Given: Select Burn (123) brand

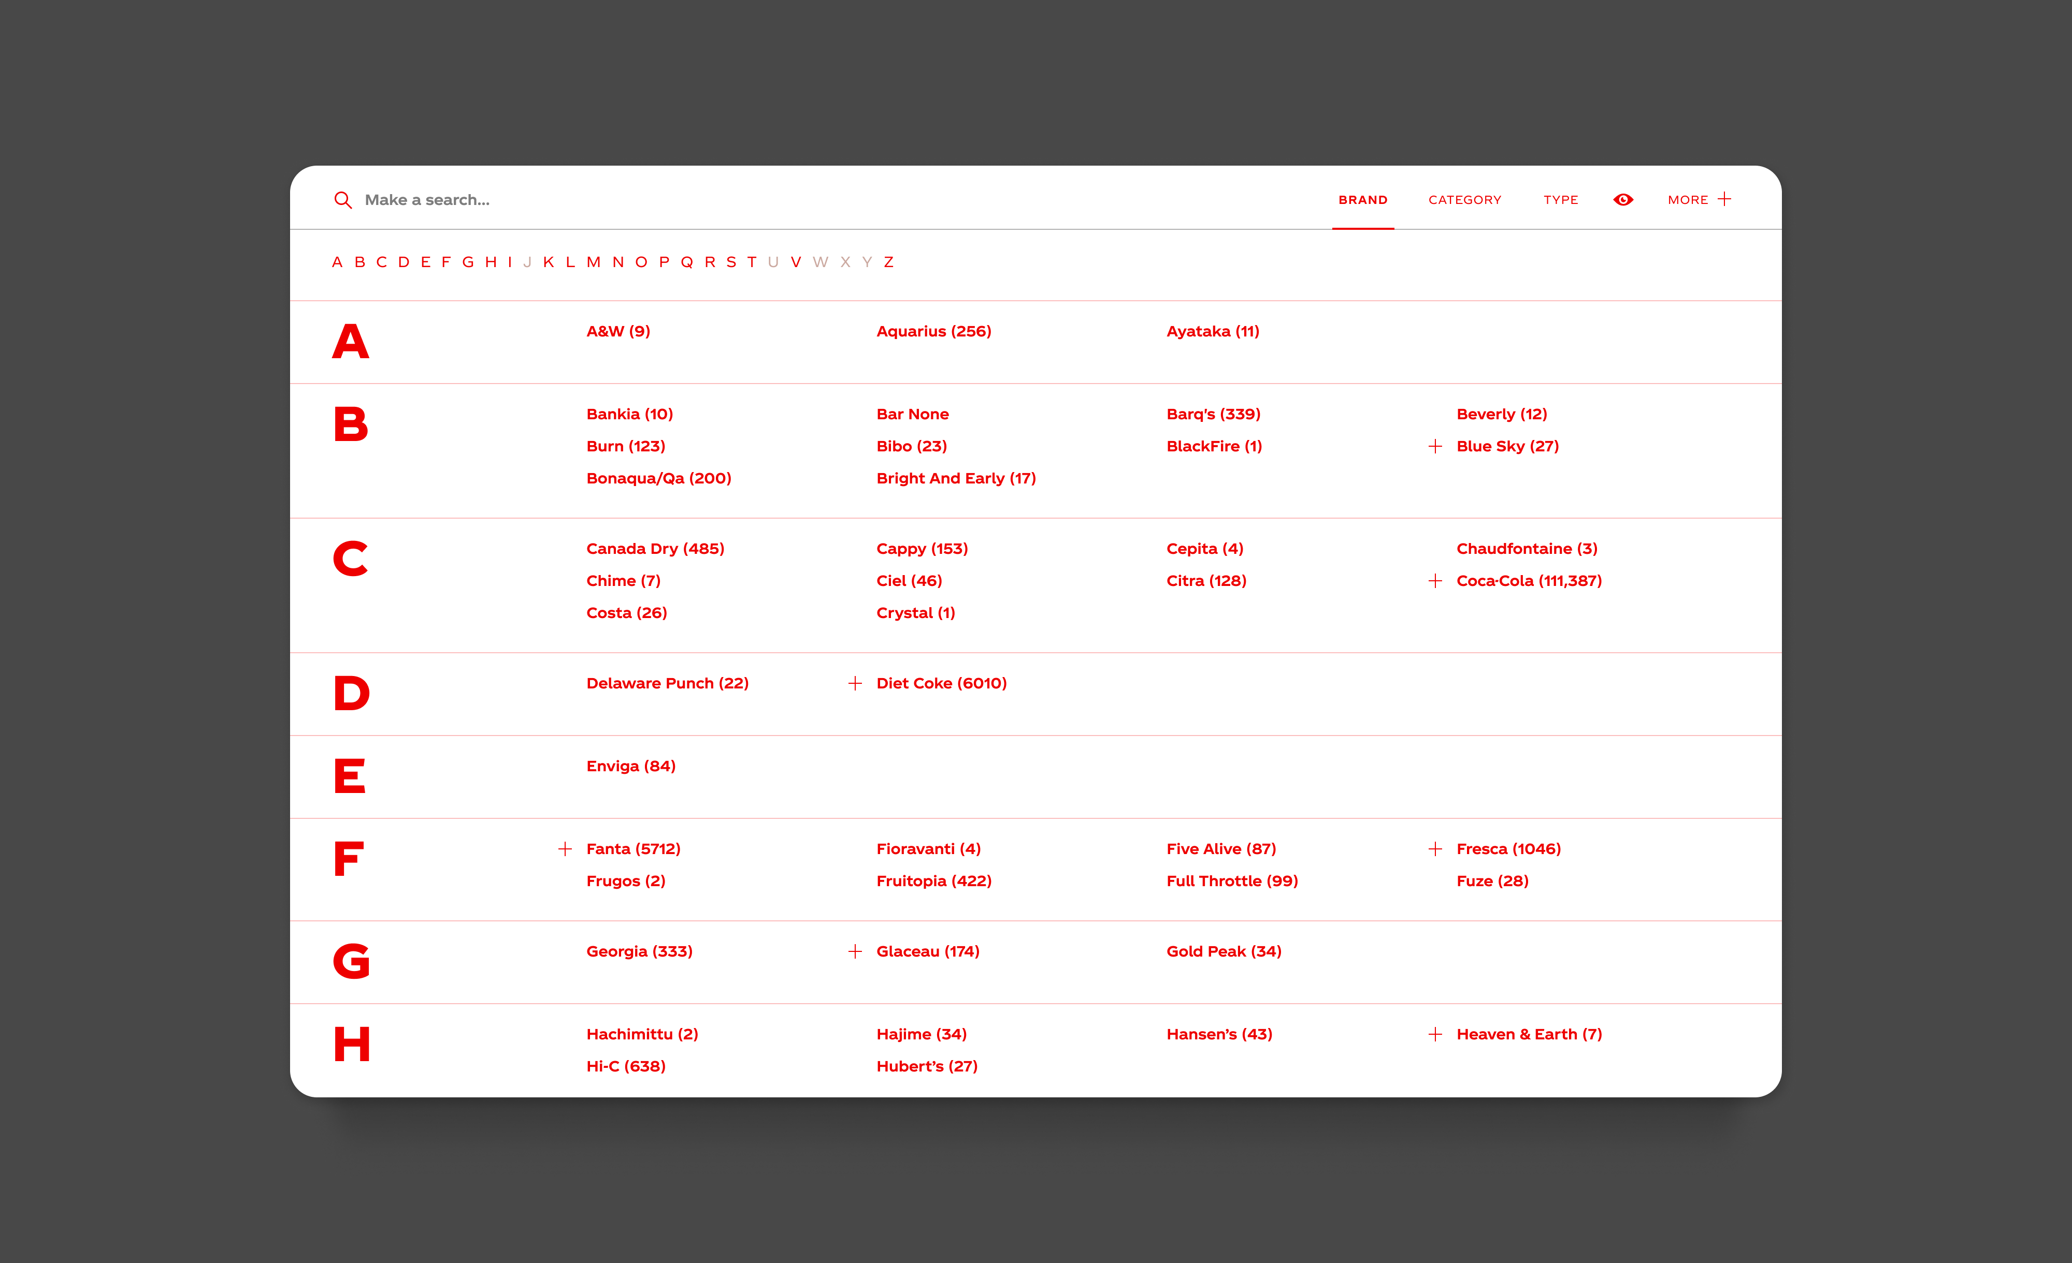Looking at the screenshot, I should tap(626, 446).
